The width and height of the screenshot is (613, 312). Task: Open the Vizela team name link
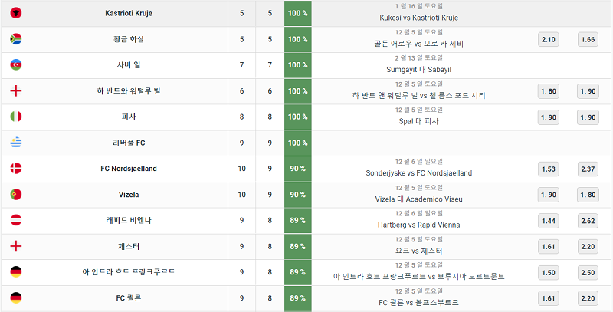[129, 194]
